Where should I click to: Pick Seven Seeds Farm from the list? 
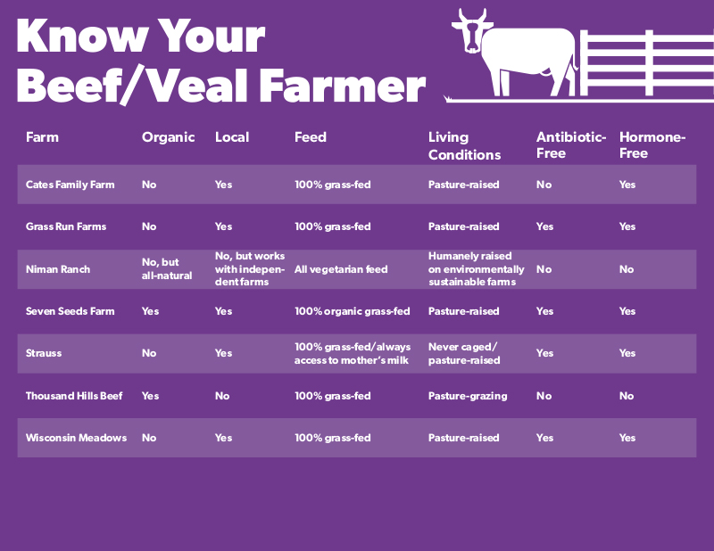tap(70, 311)
